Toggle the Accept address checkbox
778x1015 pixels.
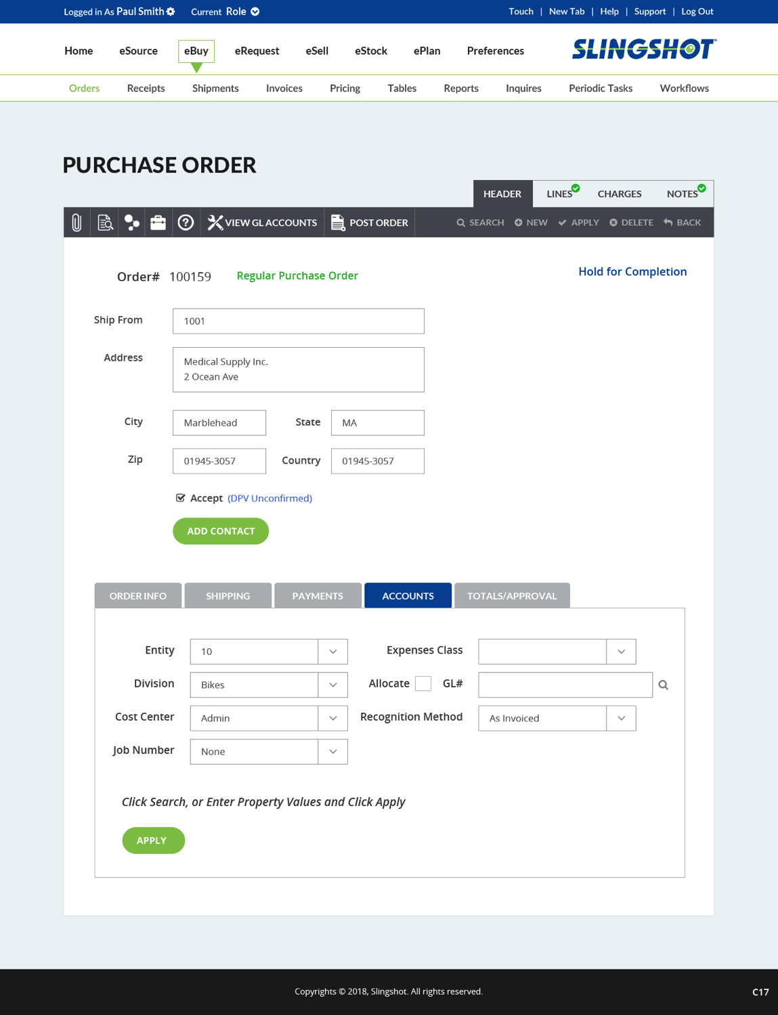tap(181, 498)
